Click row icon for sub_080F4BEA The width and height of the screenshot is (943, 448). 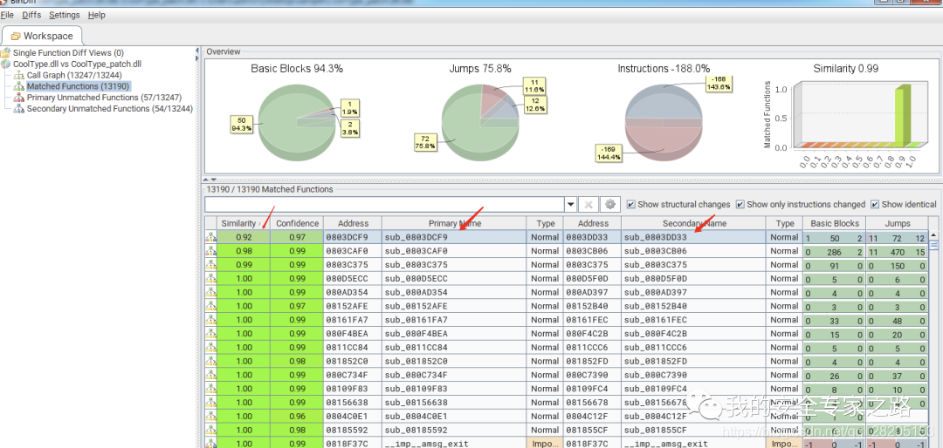coord(210,334)
